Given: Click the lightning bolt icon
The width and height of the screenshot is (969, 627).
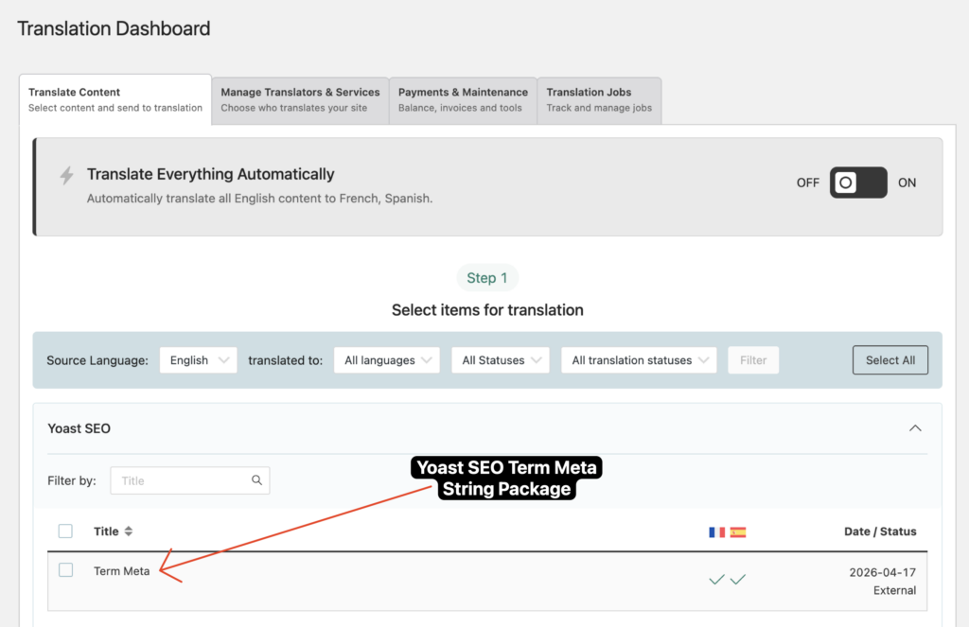Looking at the screenshot, I should tap(67, 175).
